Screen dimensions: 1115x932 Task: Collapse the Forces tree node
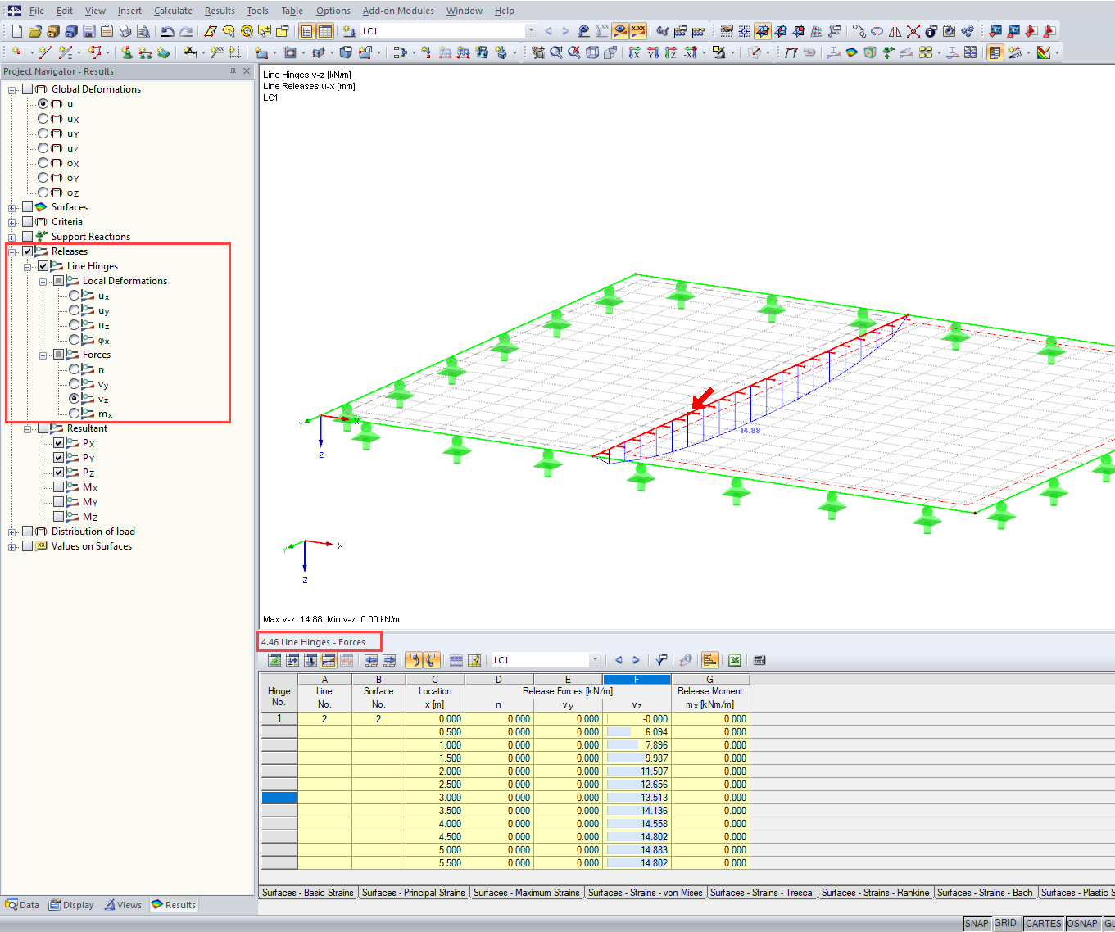pos(43,355)
